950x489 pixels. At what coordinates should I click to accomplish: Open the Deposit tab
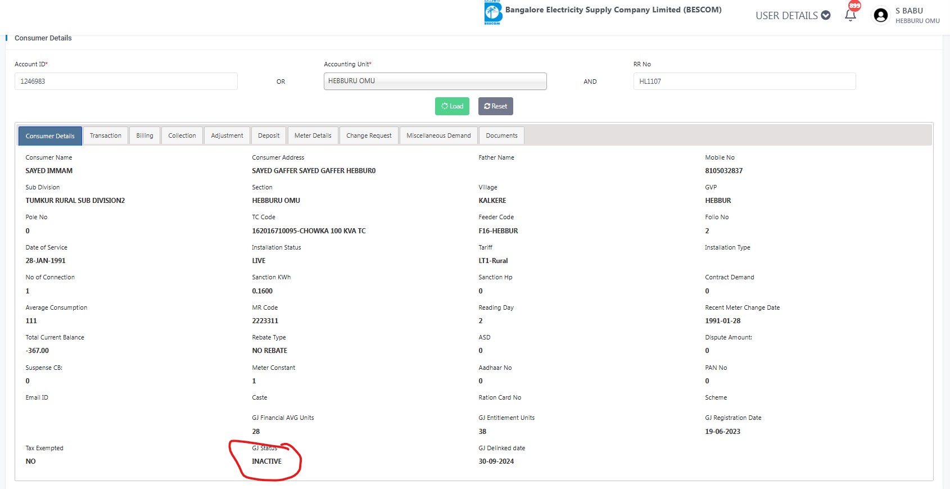pos(269,135)
